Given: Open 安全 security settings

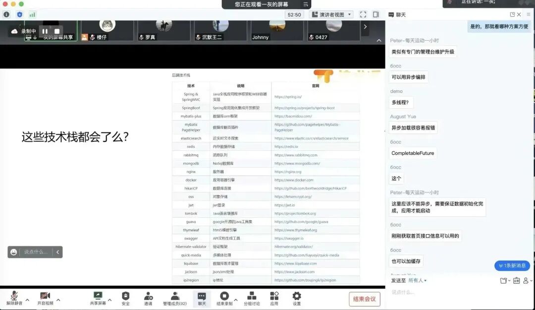Looking at the screenshot, I should (125, 299).
